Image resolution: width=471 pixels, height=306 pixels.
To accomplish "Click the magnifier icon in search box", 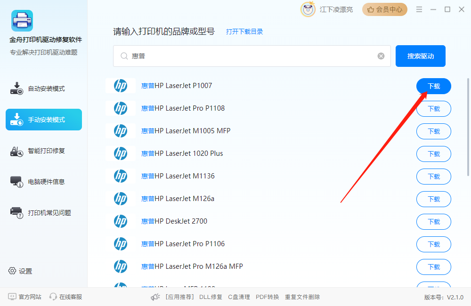I will pyautogui.click(x=124, y=56).
